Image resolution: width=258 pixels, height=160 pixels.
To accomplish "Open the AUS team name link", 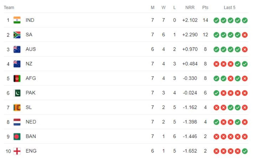I will click(31, 49).
